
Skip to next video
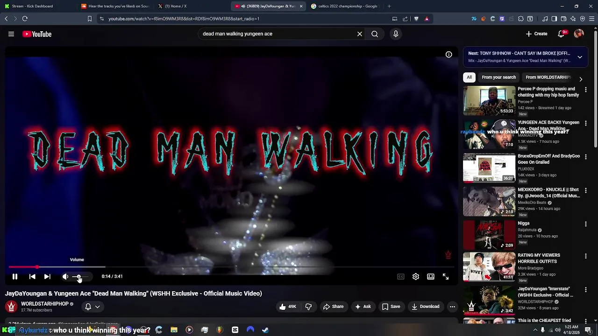click(x=47, y=277)
